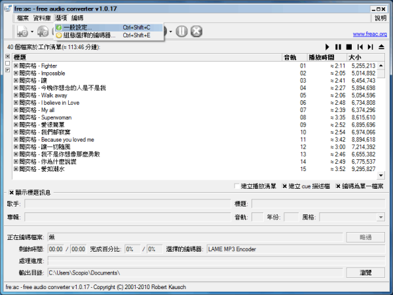Click the add audio CD contents icon
Image resolution: width=393 pixels, height=295 pixels.
(x=43, y=31)
